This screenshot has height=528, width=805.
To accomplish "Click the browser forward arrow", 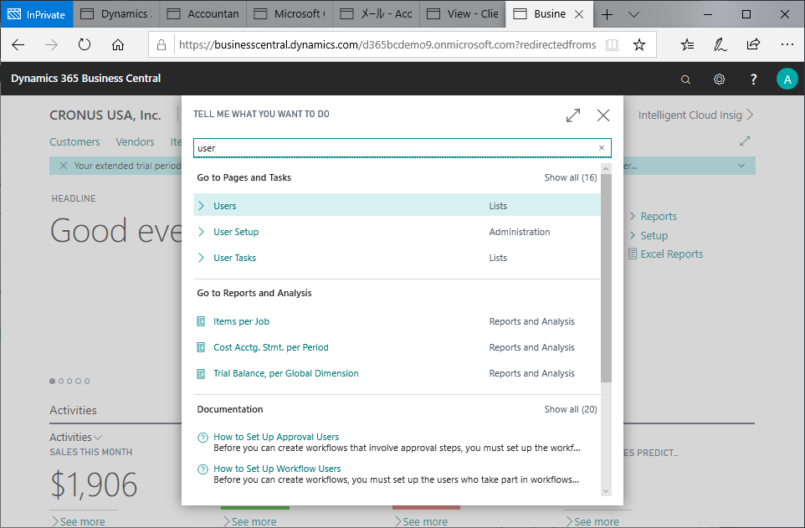I will click(51, 45).
